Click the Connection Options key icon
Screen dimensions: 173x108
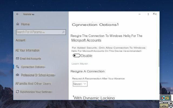(17, 67)
